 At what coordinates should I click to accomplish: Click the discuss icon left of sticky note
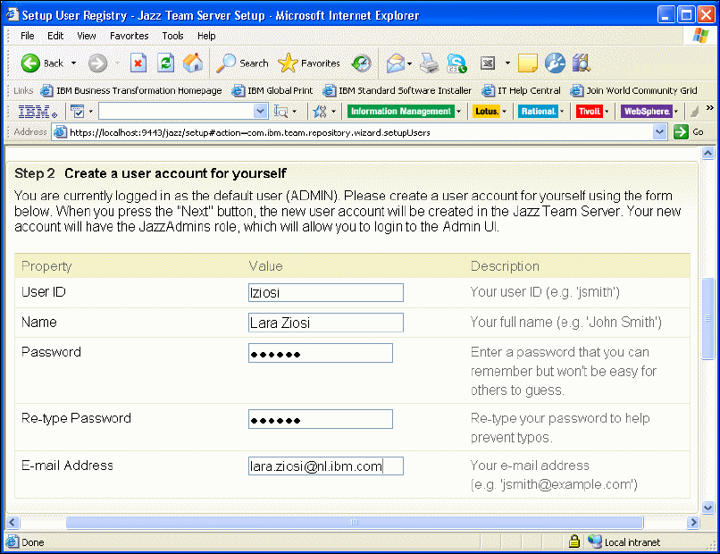tap(487, 63)
